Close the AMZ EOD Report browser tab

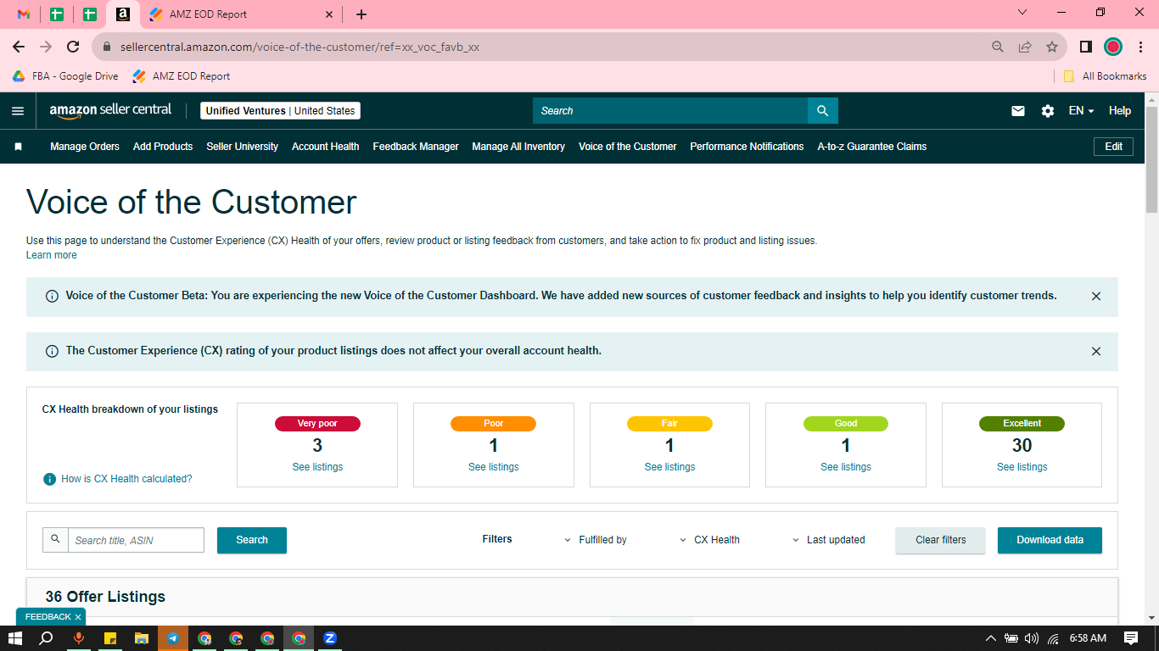[330, 14]
